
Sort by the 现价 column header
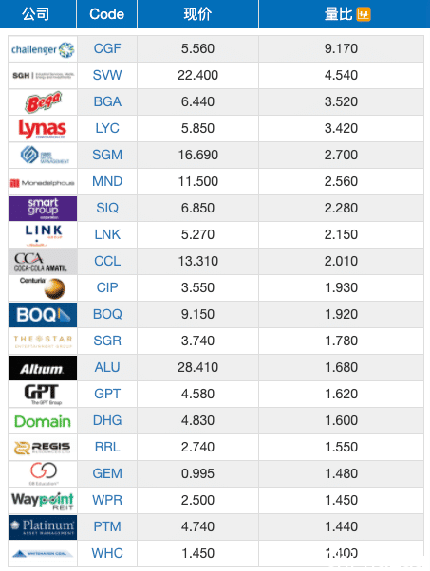coord(197,14)
